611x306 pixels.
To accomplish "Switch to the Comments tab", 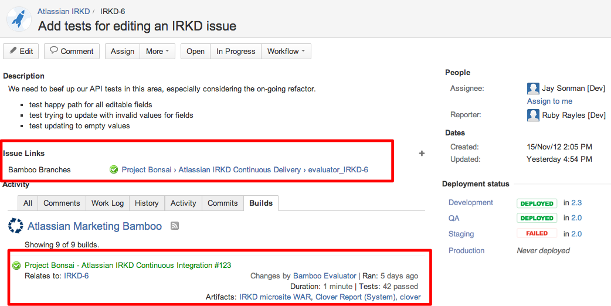I will pyautogui.click(x=62, y=203).
